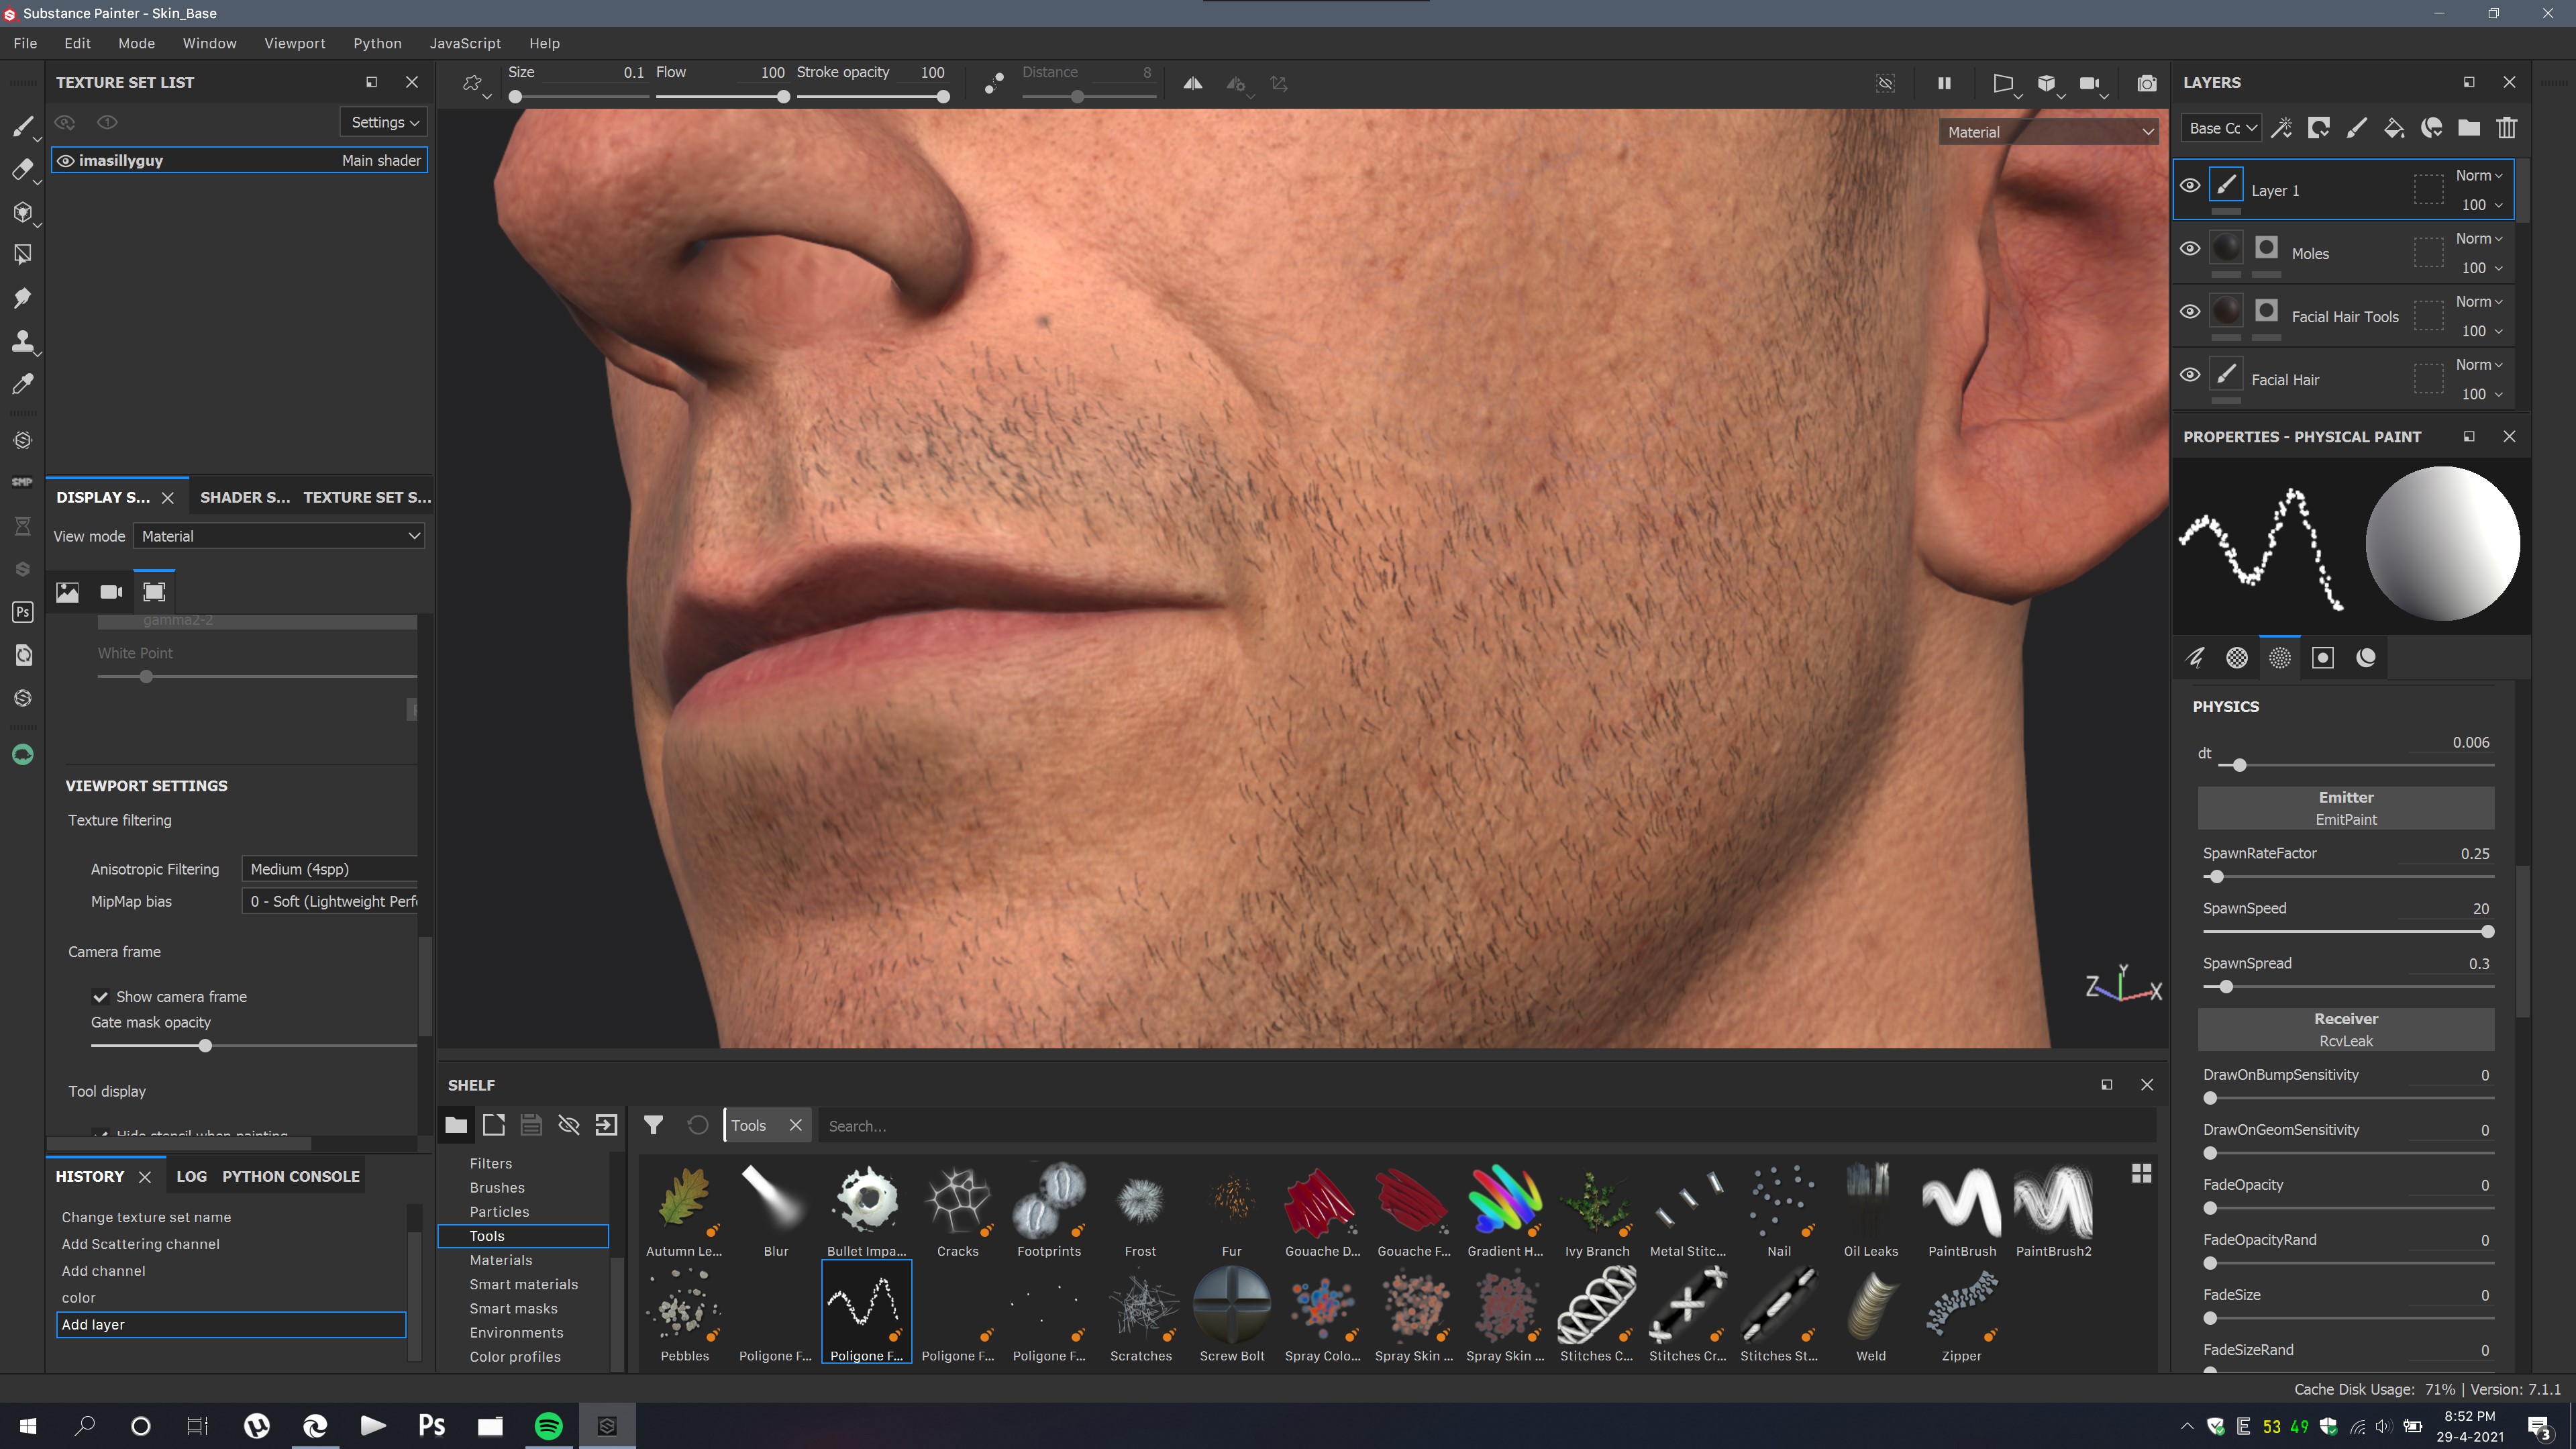Uncheck Show camera frame
The image size is (2576, 1449).
[x=100, y=997]
